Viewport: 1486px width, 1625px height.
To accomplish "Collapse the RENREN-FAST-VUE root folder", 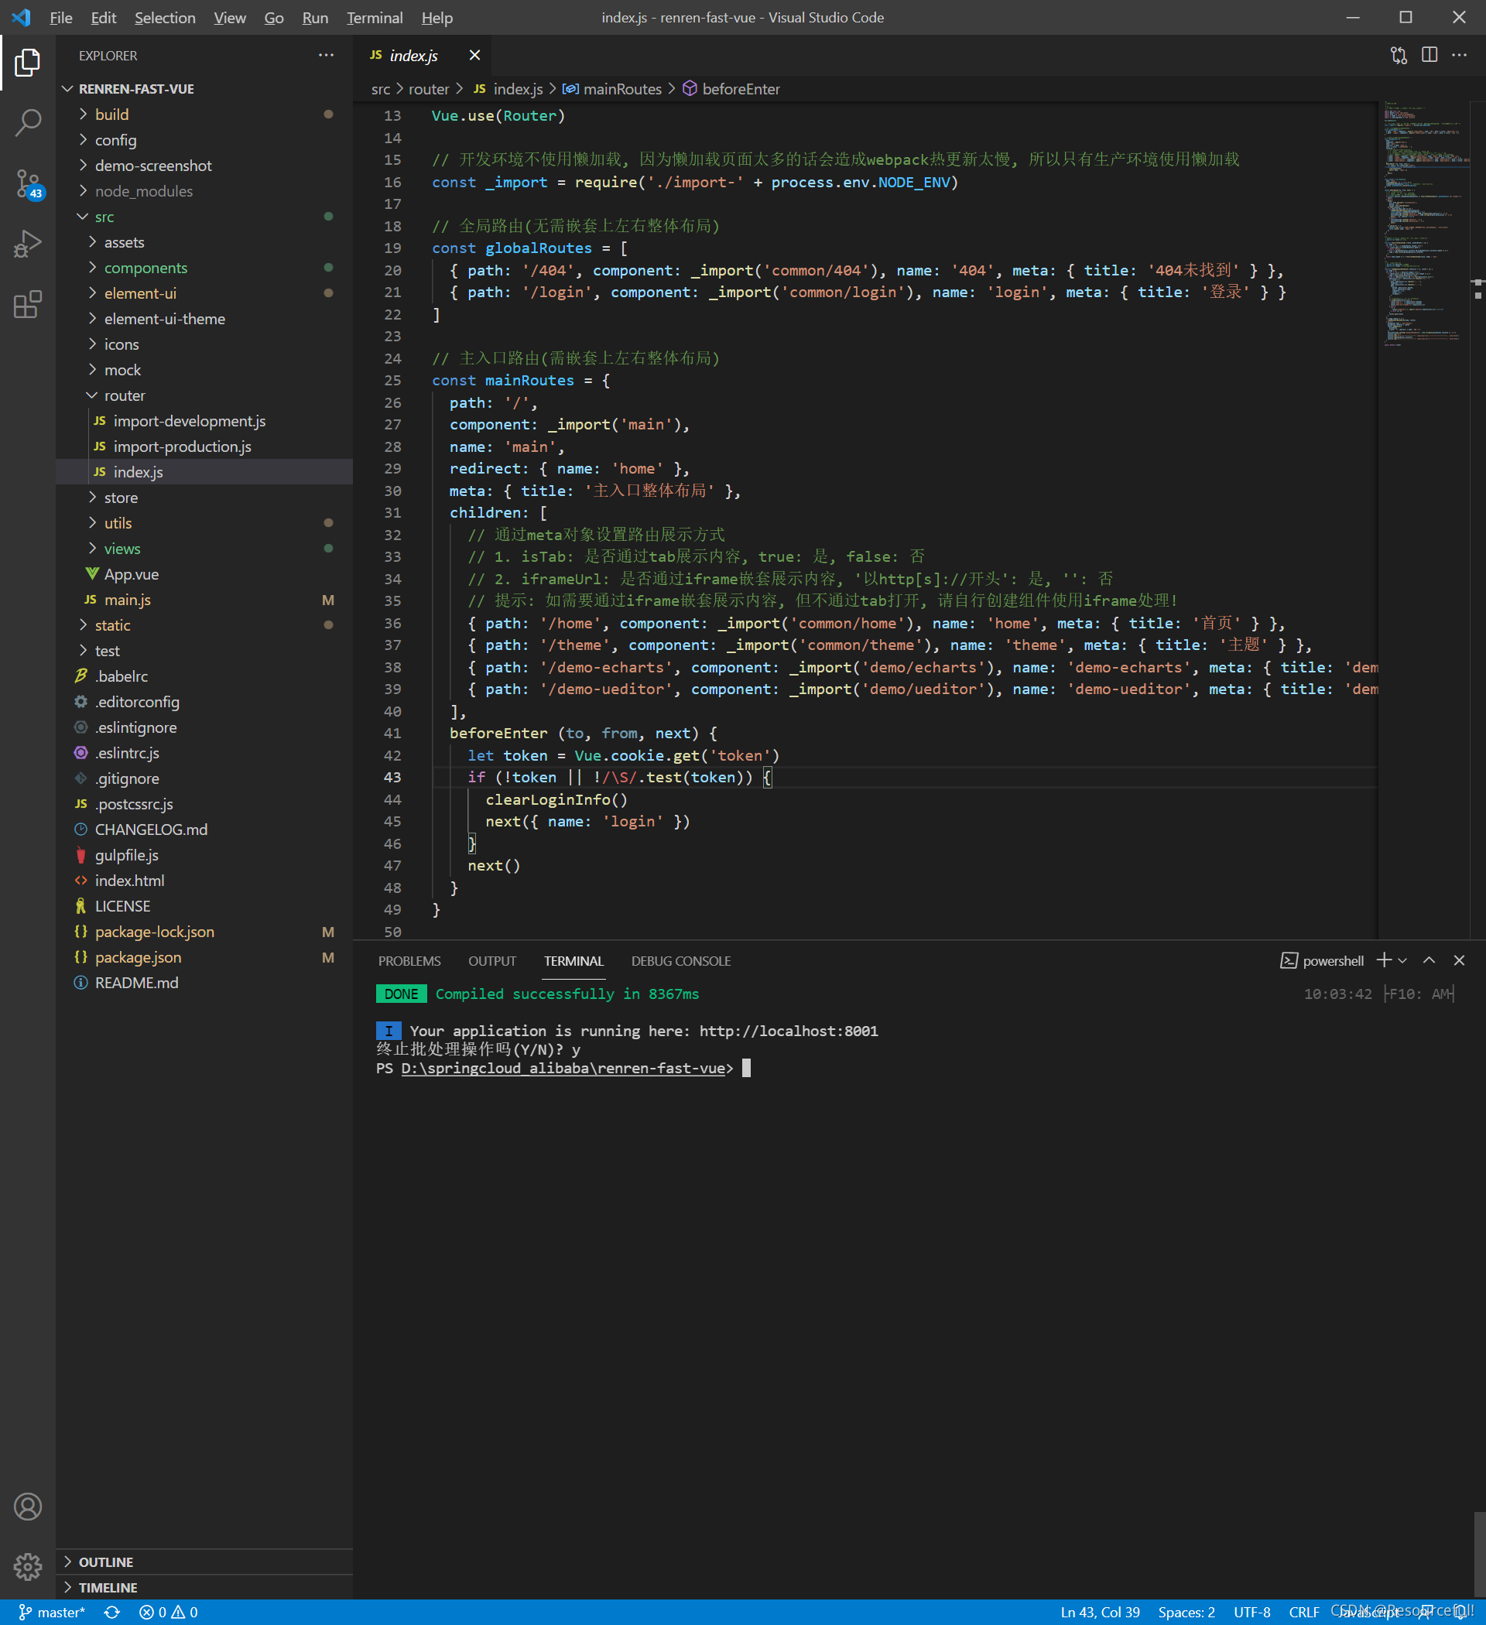I will click(204, 89).
